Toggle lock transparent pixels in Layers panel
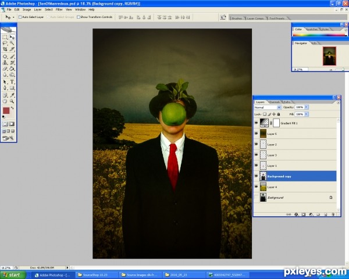349x279 pixels. pyautogui.click(x=265, y=114)
